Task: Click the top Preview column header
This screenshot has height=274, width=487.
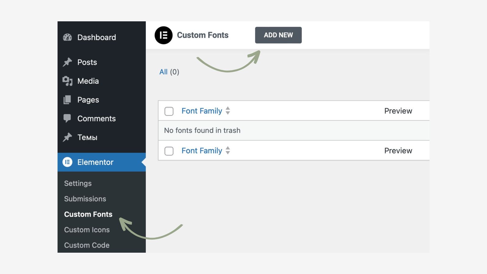Action: coord(398,111)
